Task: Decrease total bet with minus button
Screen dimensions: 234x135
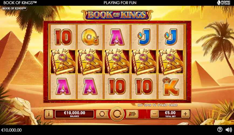Action: click(x=154, y=114)
